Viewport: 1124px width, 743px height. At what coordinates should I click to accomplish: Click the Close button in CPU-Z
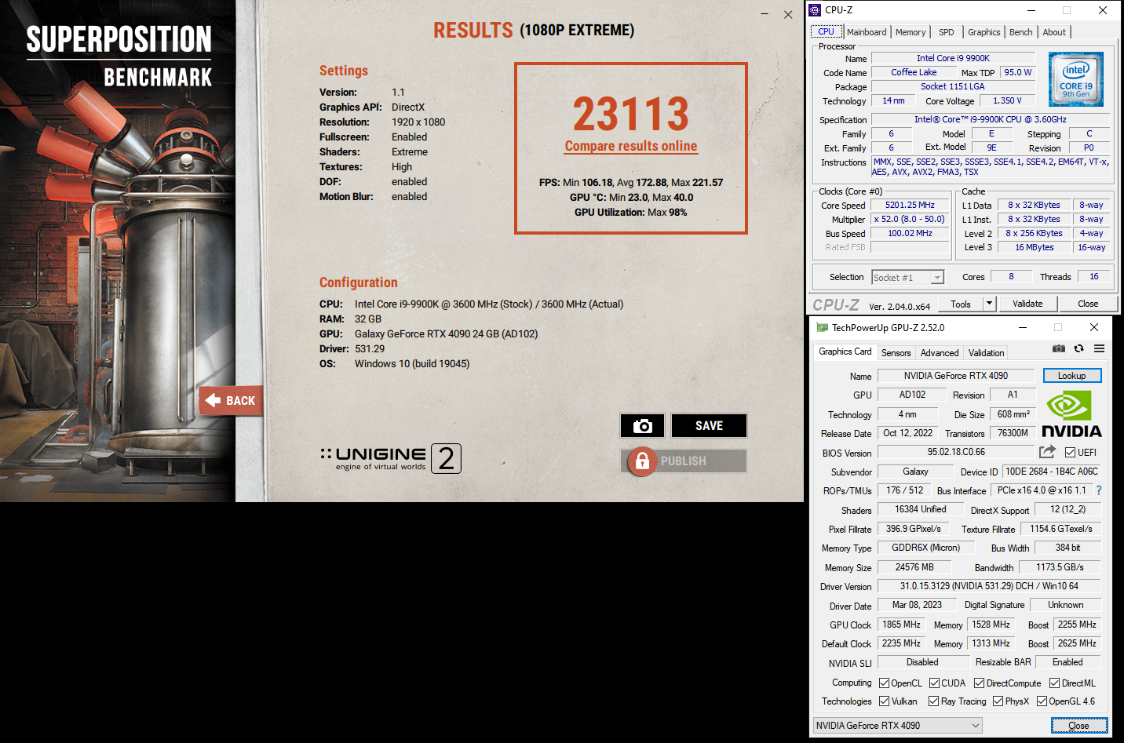coord(1088,304)
